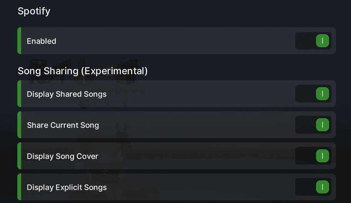Image resolution: width=351 pixels, height=203 pixels.
Task: Select the Display Song Cover label
Action: [x=62, y=156]
